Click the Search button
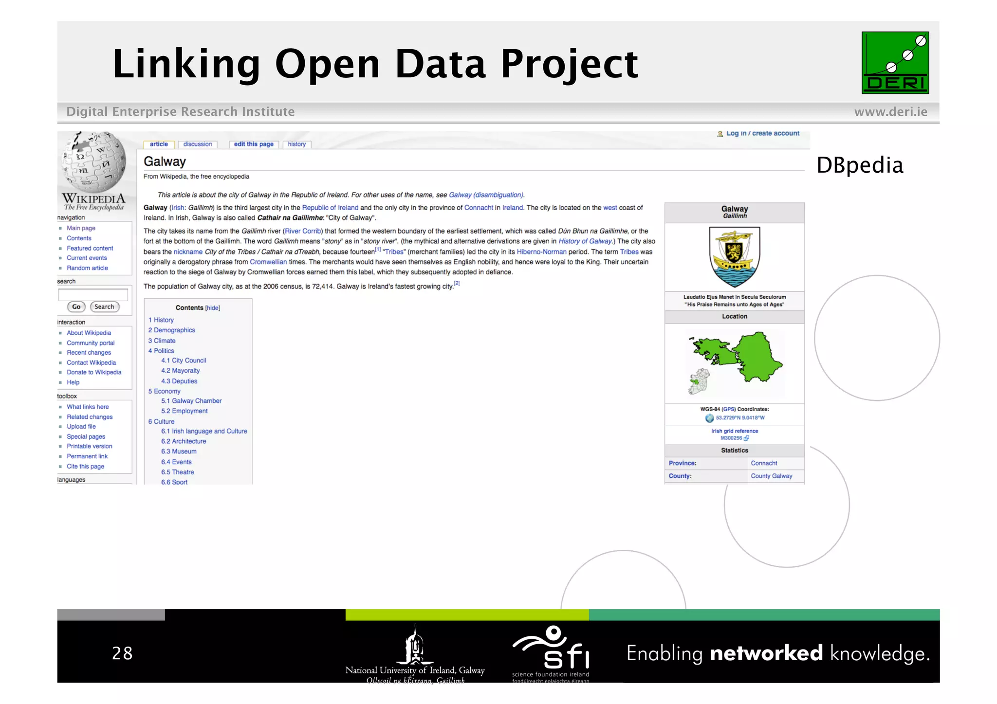 pyautogui.click(x=104, y=307)
